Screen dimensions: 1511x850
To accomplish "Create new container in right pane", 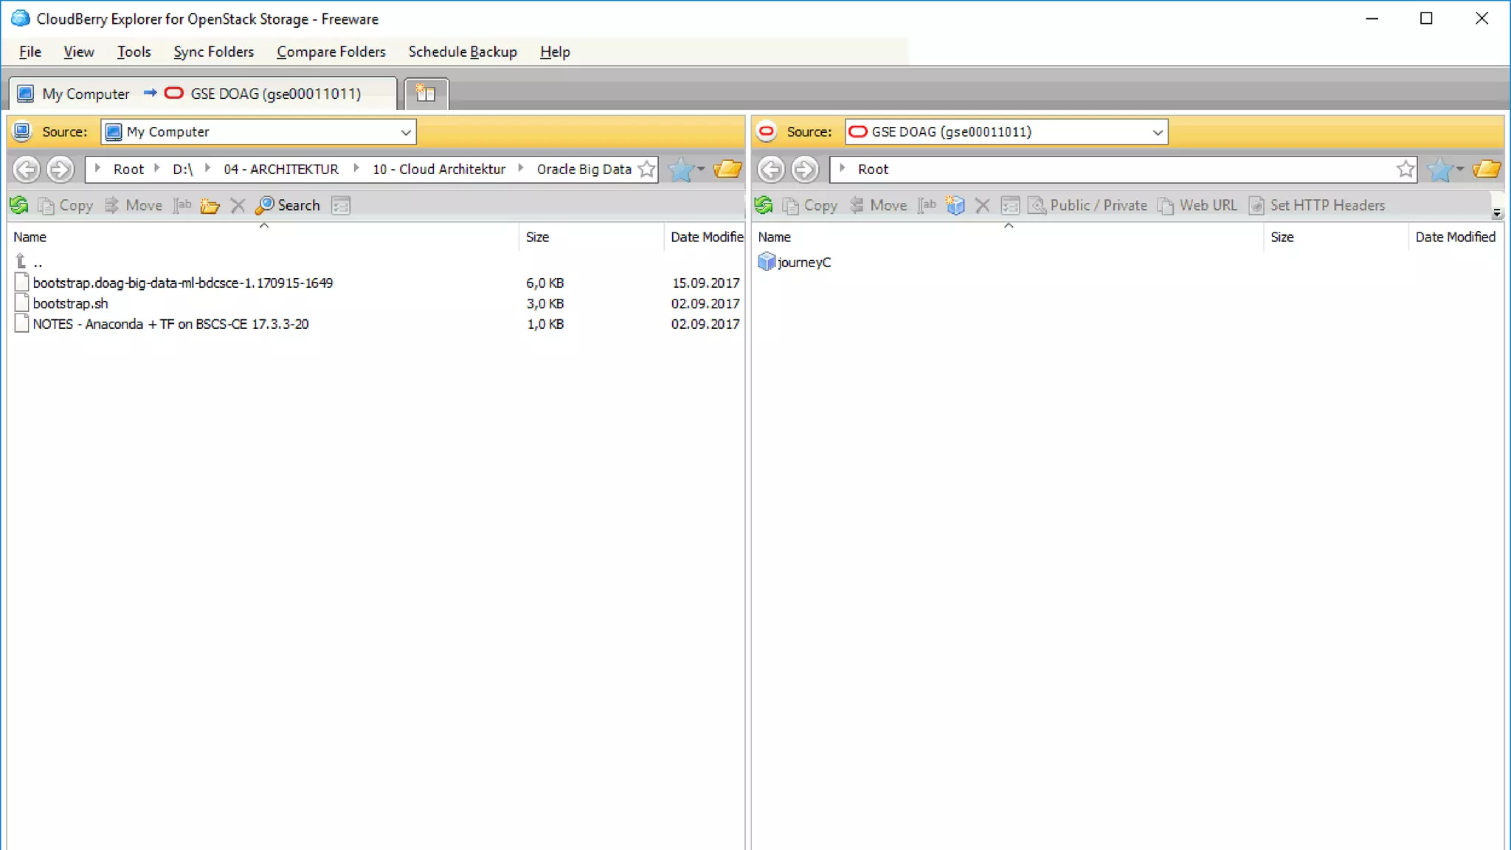I will (955, 206).
